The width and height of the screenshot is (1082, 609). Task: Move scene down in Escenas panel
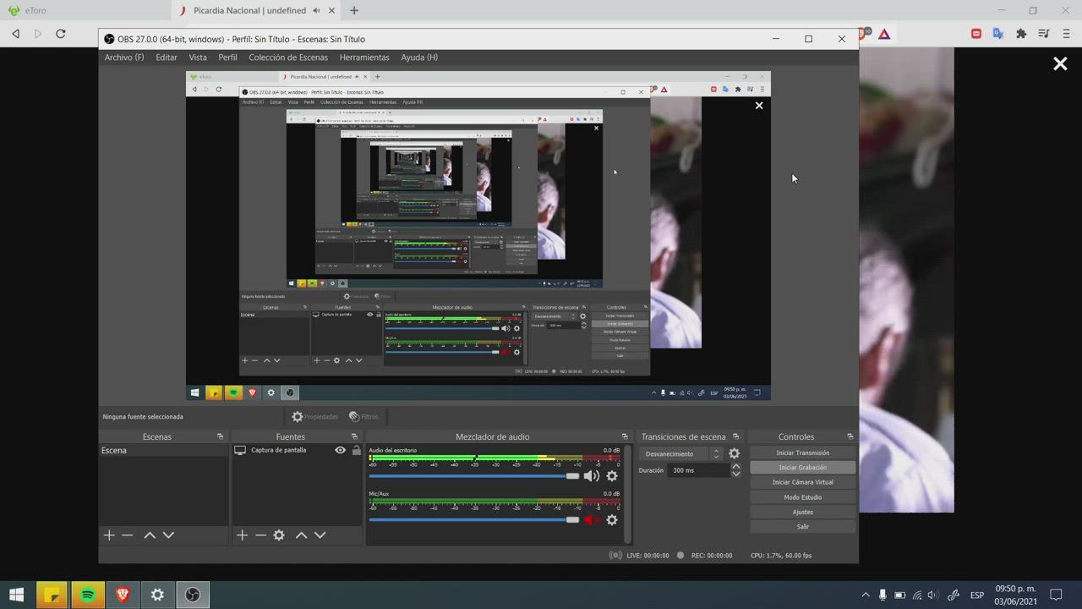(x=168, y=535)
